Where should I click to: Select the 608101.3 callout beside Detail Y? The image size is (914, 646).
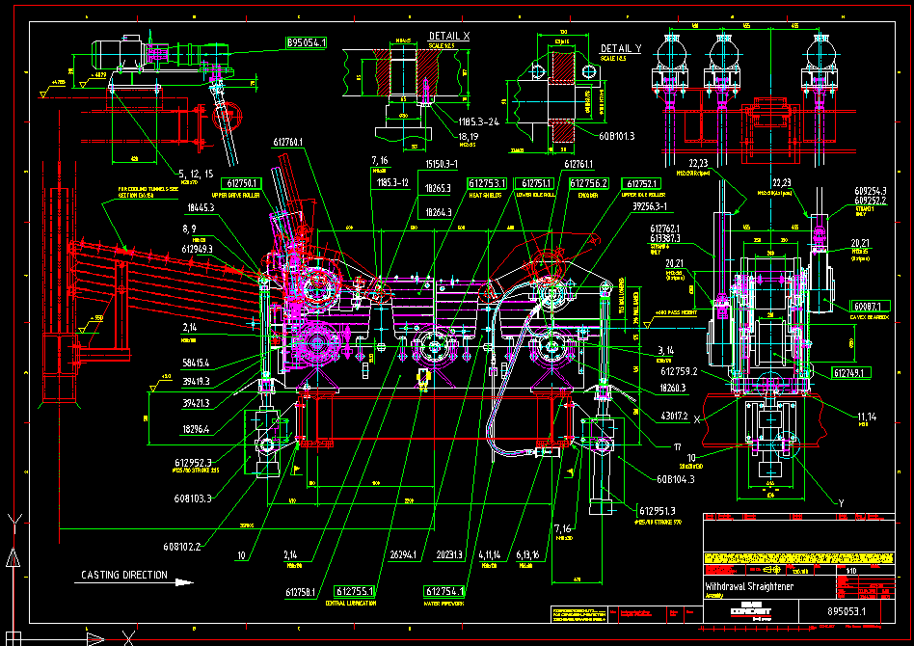coord(617,136)
